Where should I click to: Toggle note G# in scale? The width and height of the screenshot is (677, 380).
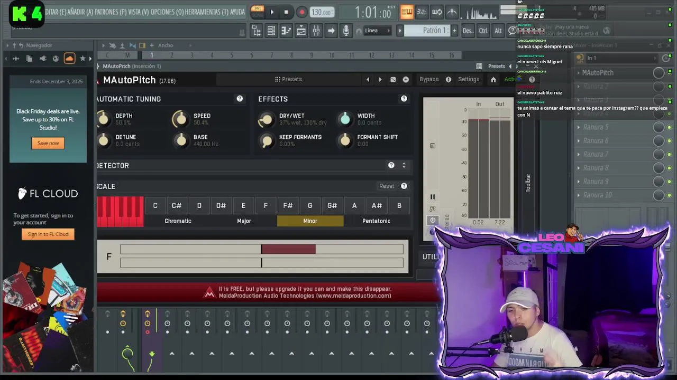pos(332,205)
